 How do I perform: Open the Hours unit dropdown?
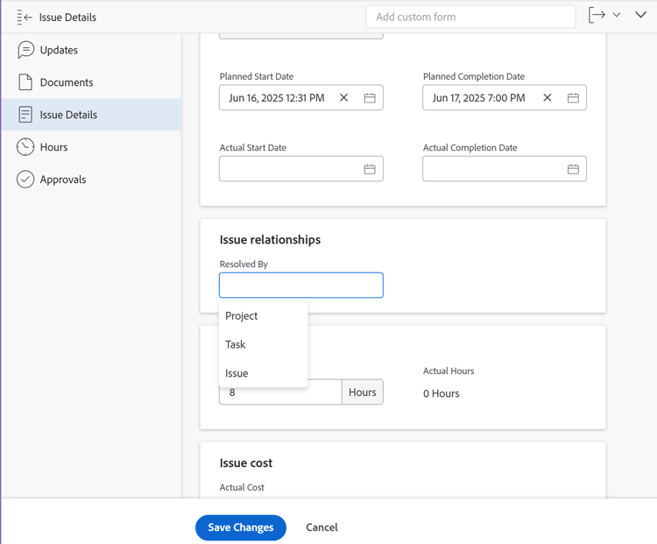click(x=362, y=392)
